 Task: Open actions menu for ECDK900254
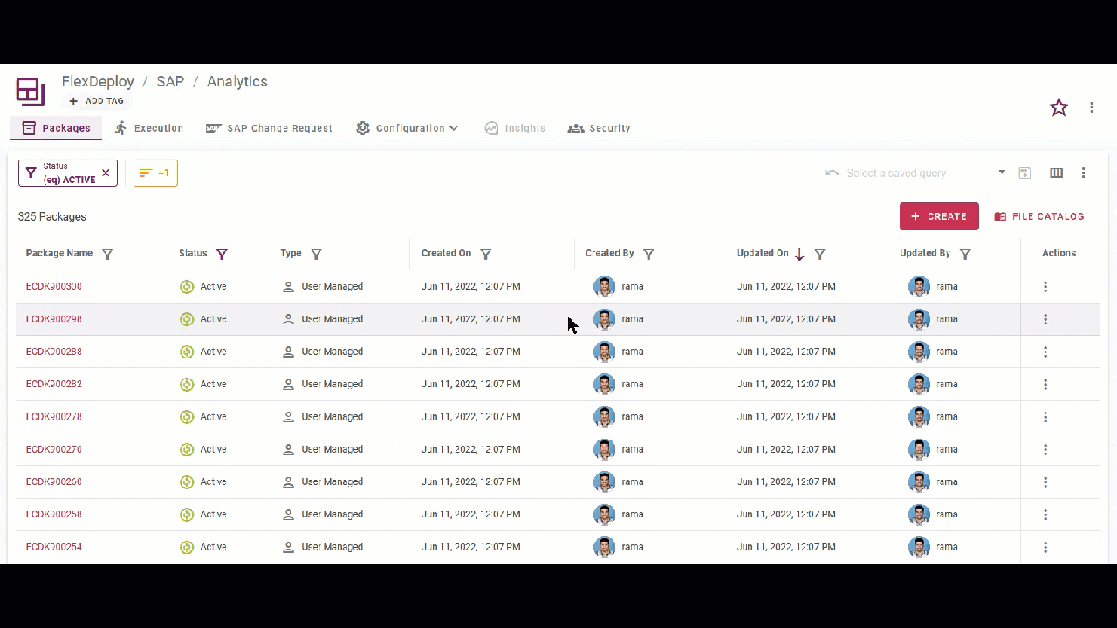[x=1045, y=548]
